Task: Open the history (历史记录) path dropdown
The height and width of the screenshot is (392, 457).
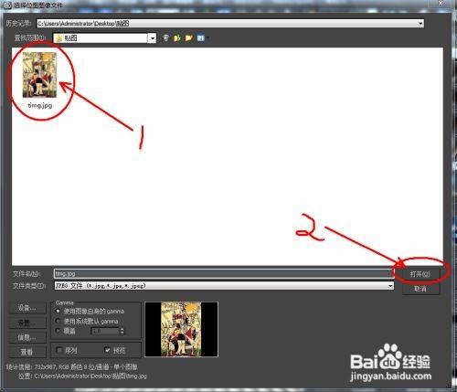Action: pyautogui.click(x=420, y=24)
